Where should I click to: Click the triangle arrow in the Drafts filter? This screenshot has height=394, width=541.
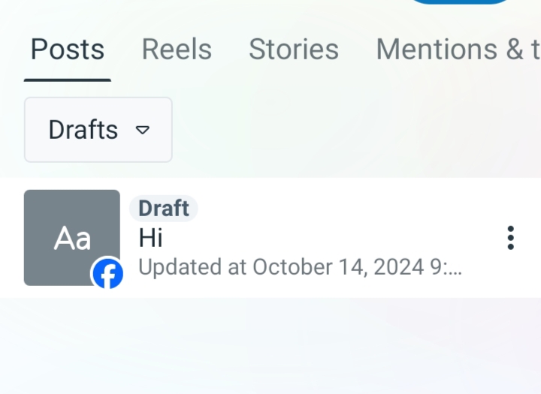pos(143,130)
